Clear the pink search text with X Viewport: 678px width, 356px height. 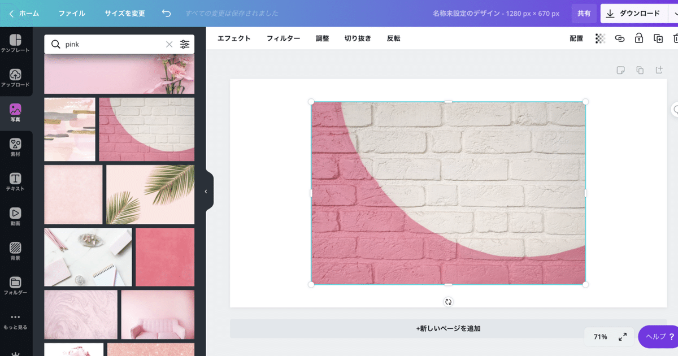[x=169, y=44]
